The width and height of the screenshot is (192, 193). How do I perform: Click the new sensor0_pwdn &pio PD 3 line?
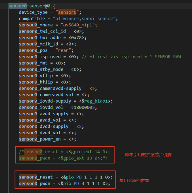pos(64,184)
